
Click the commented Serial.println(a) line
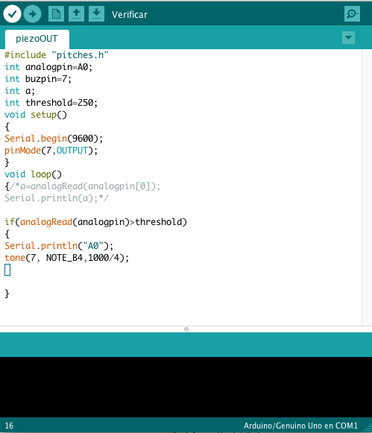57,198
